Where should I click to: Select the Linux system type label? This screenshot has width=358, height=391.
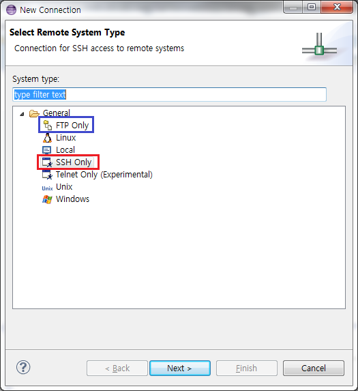65,138
